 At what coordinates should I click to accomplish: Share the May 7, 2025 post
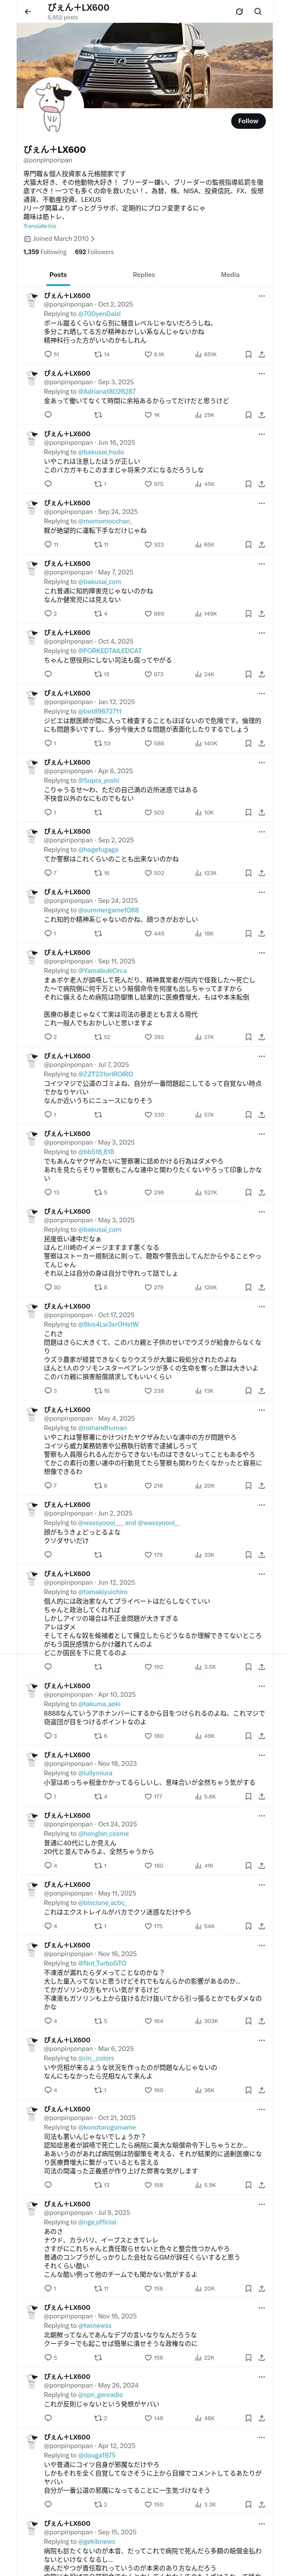261,614
